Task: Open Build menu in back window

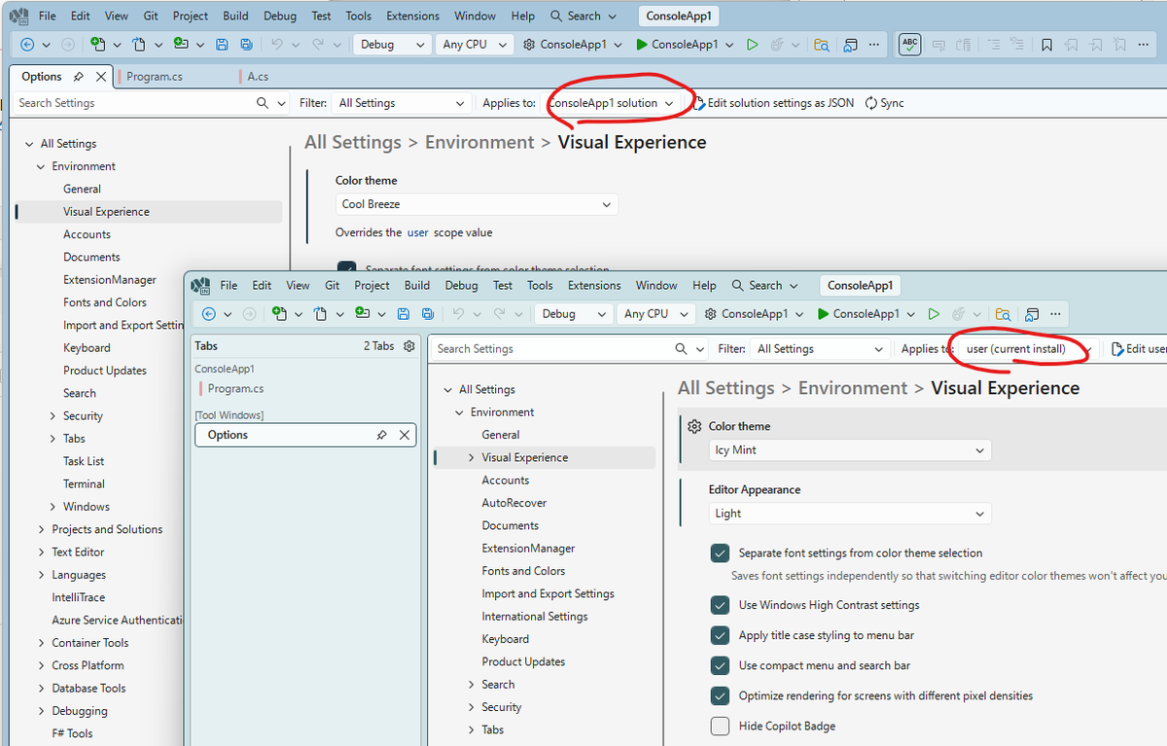Action: (x=235, y=16)
